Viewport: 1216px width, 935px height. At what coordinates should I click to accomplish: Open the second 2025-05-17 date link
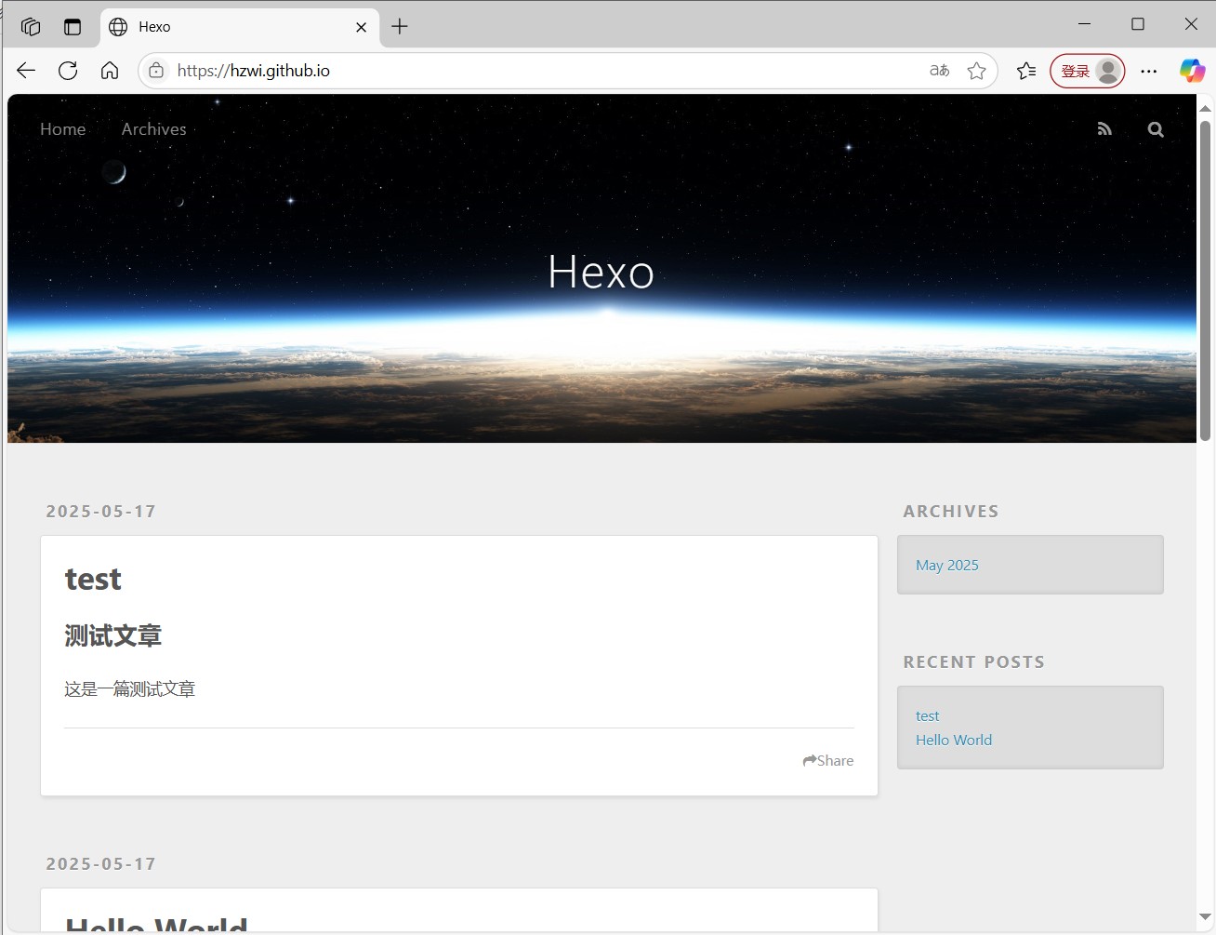[x=101, y=863]
